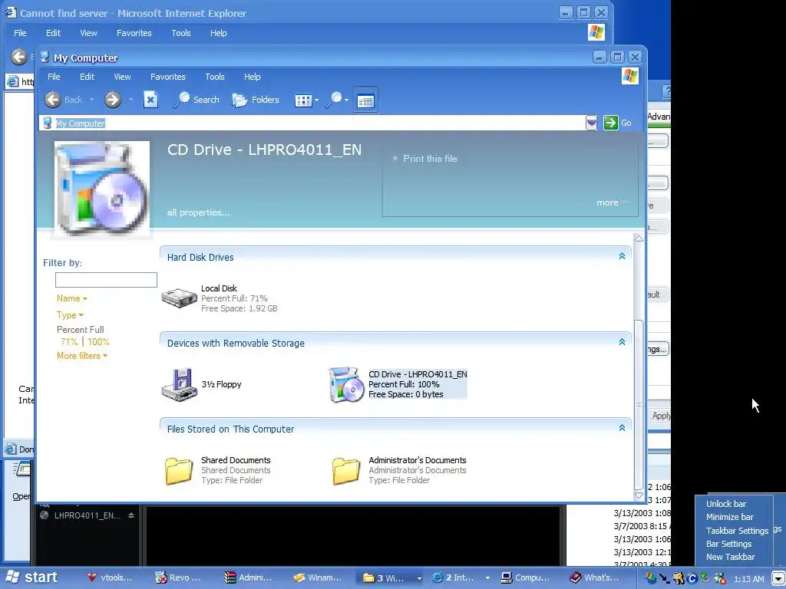Select the CD Drive LHPRO4011_EN icon

point(346,384)
